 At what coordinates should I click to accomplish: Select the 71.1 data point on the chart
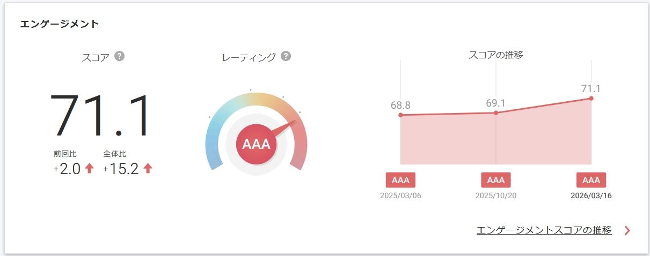(591, 98)
